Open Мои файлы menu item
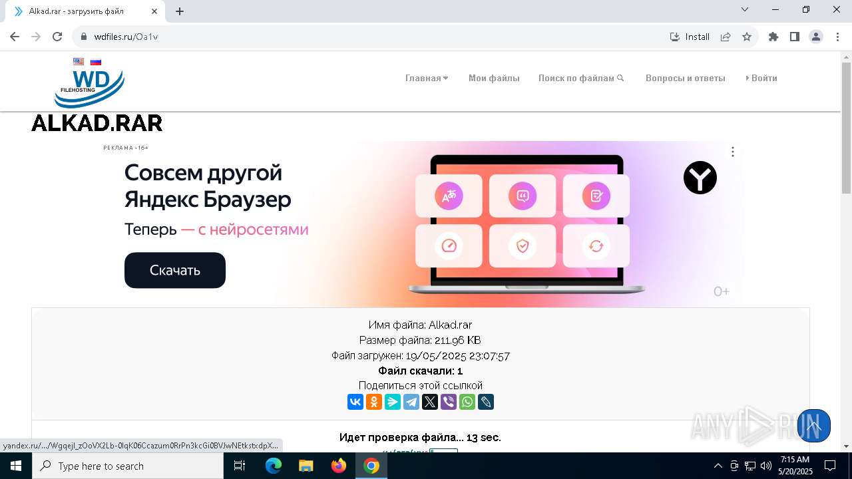852x479 pixels. click(x=494, y=78)
